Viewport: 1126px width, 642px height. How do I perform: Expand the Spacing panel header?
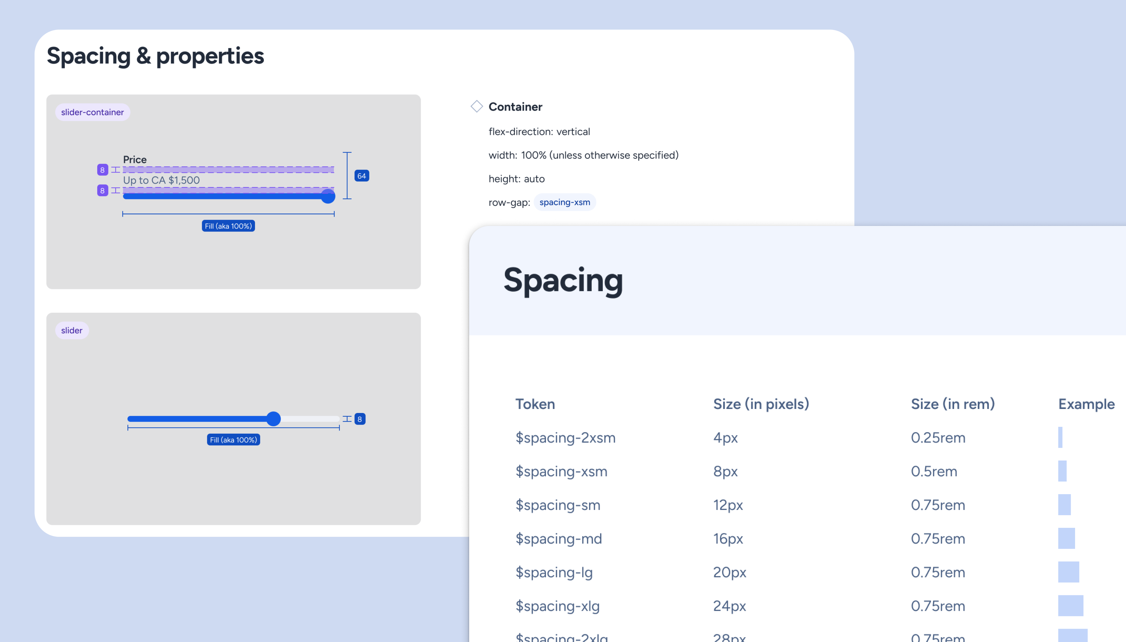563,281
